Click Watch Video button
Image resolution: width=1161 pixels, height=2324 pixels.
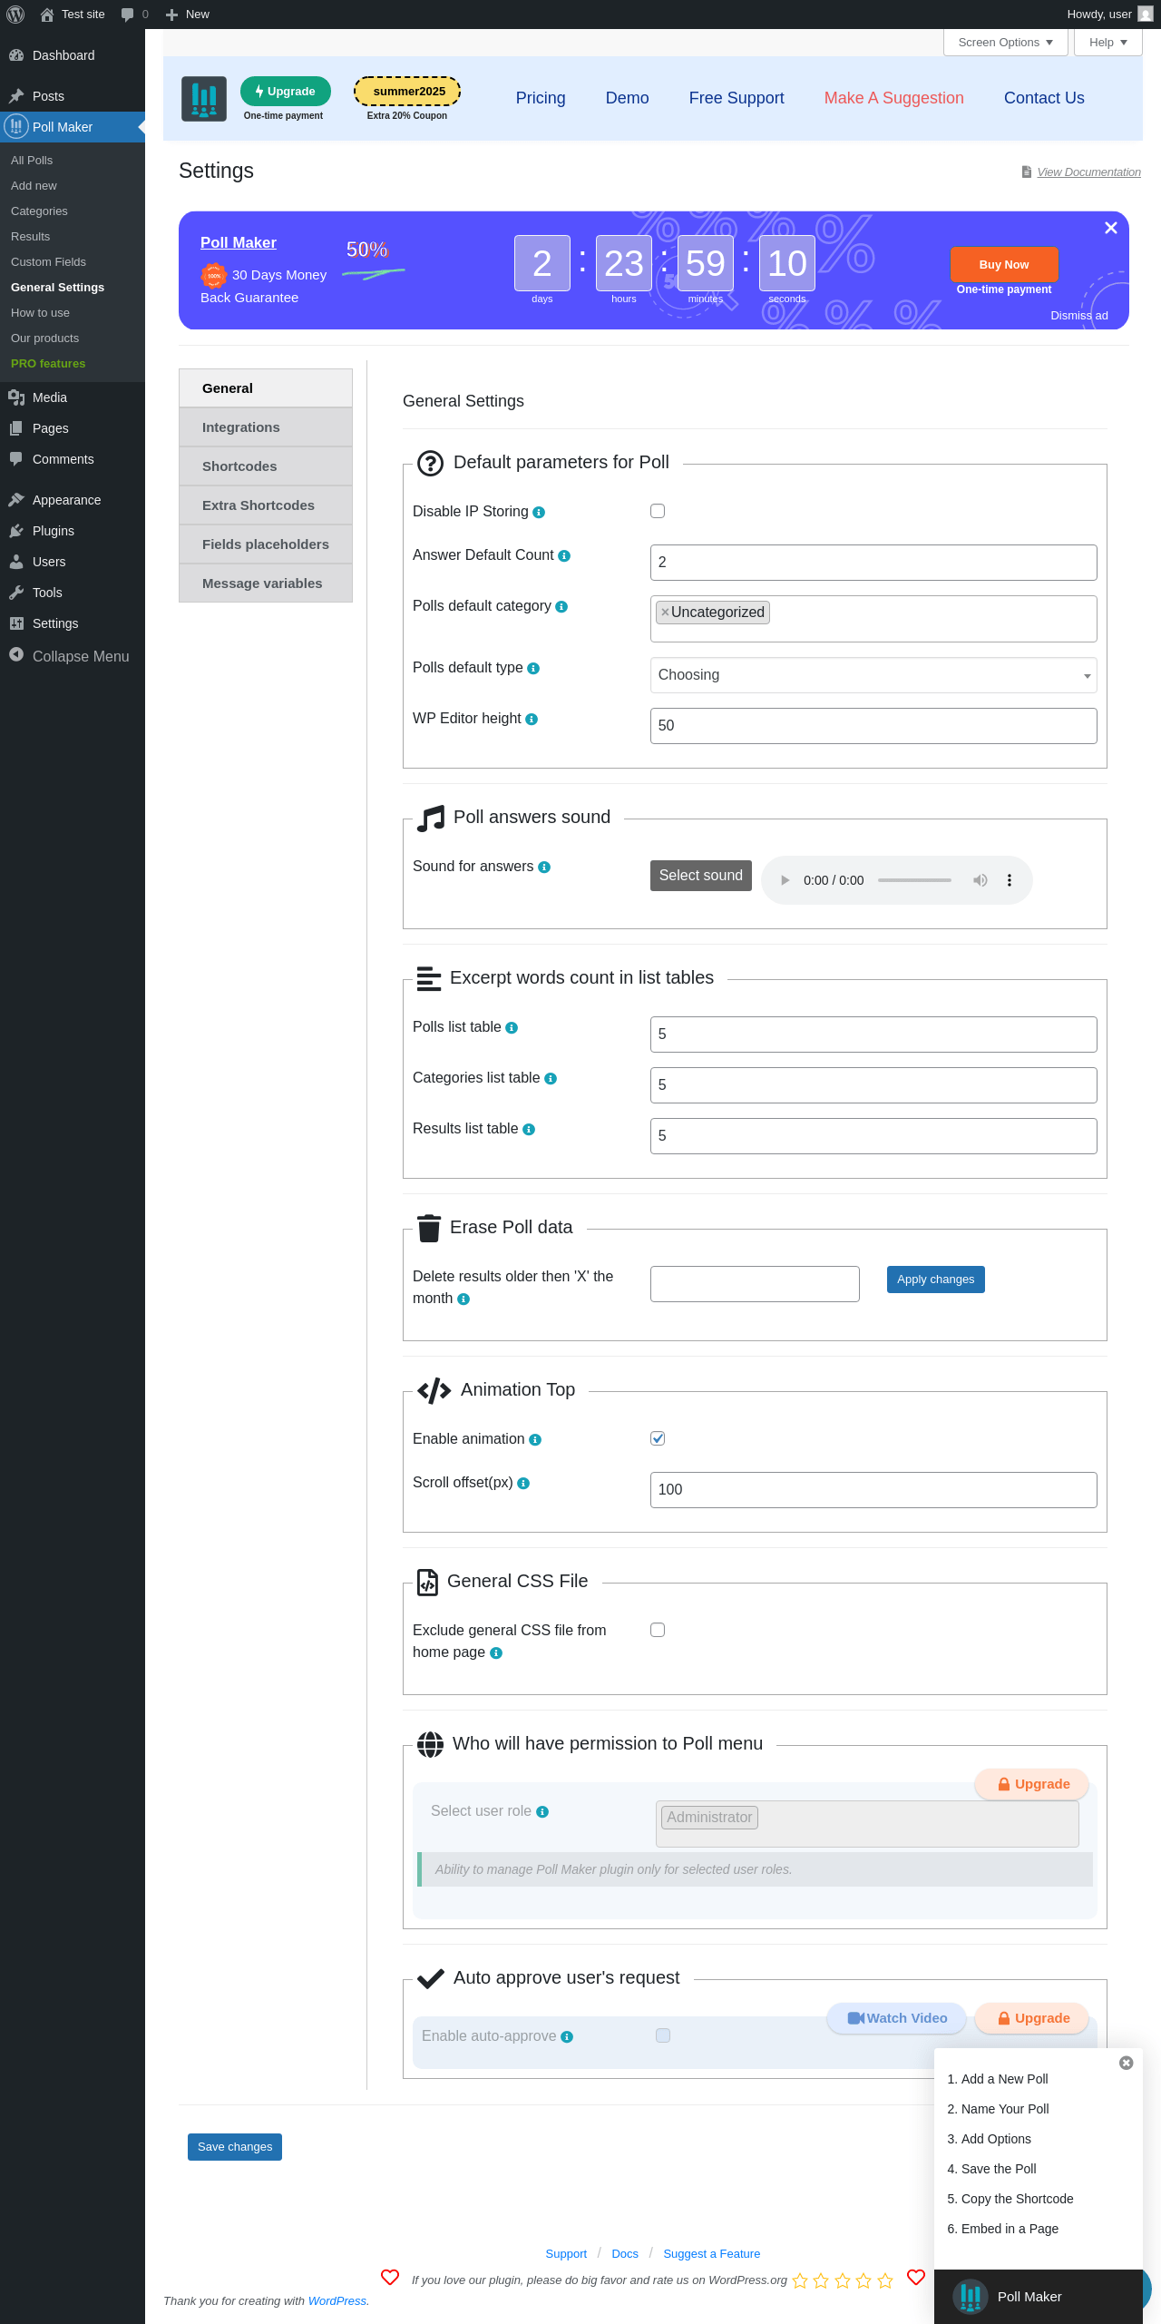point(897,2018)
